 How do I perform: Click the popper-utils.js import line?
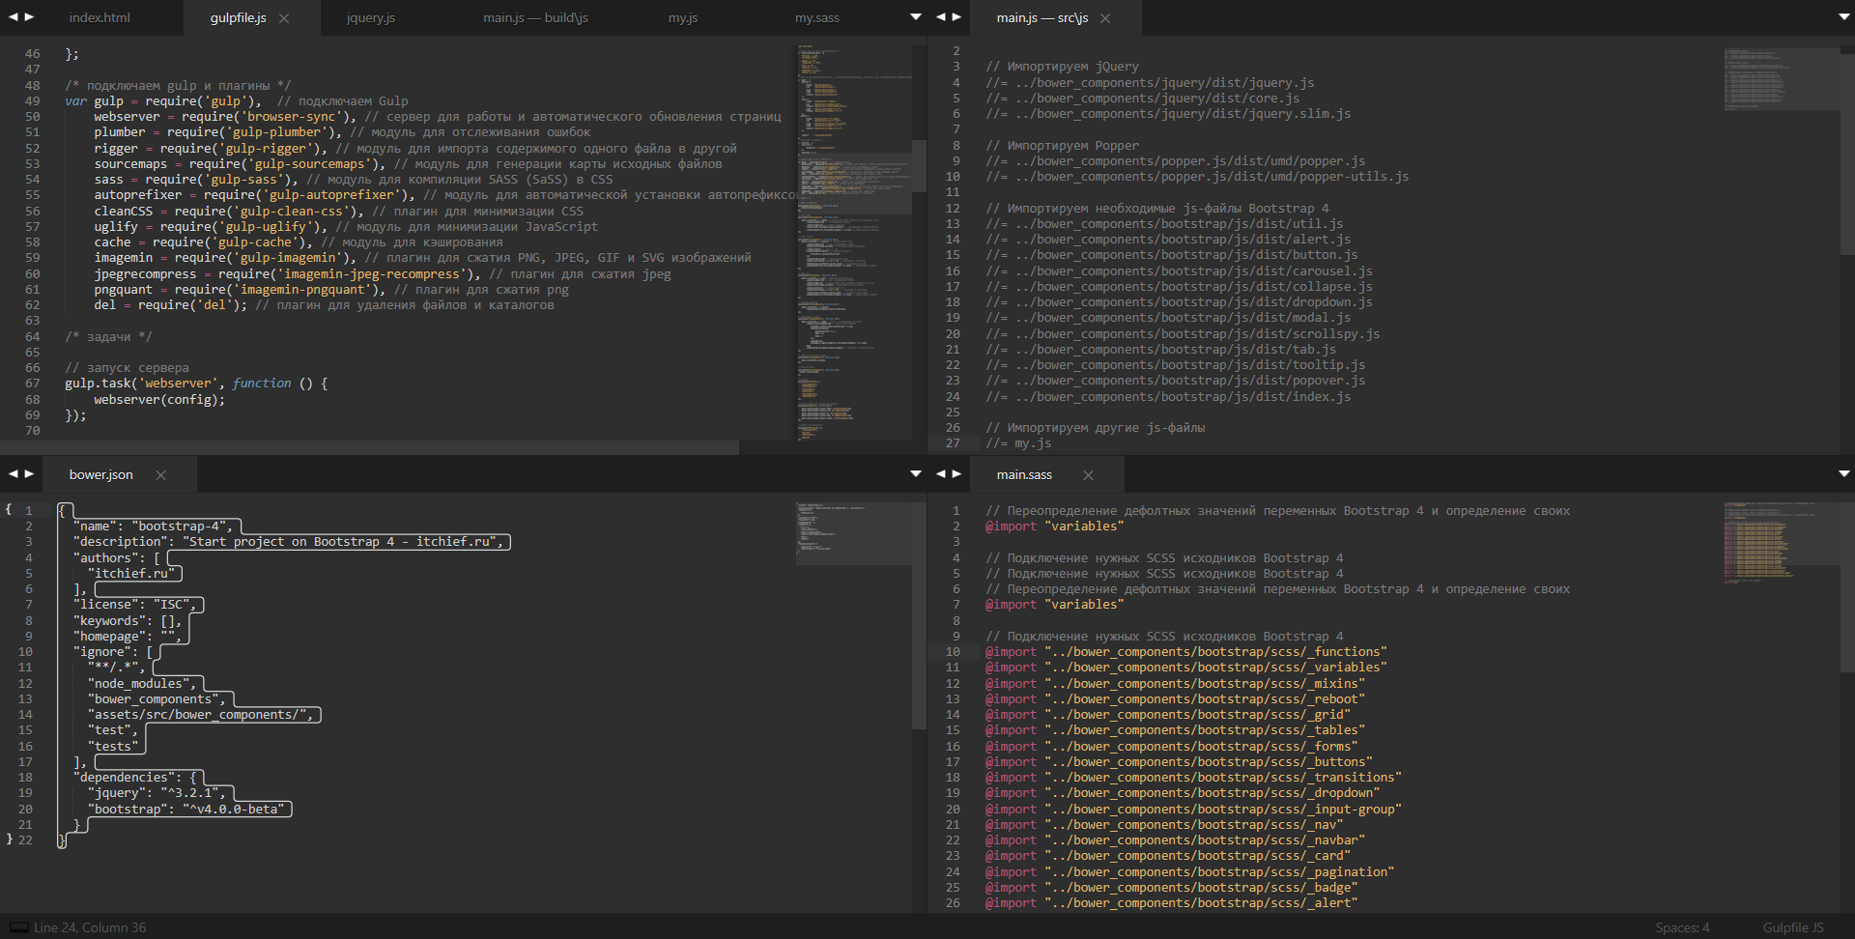(1197, 177)
